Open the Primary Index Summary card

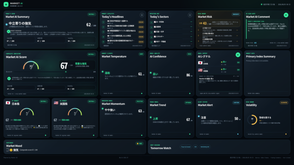coord(267,73)
